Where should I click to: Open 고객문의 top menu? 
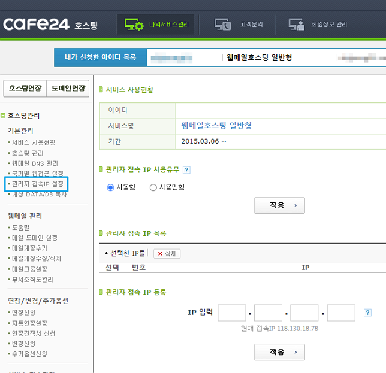coord(239,25)
